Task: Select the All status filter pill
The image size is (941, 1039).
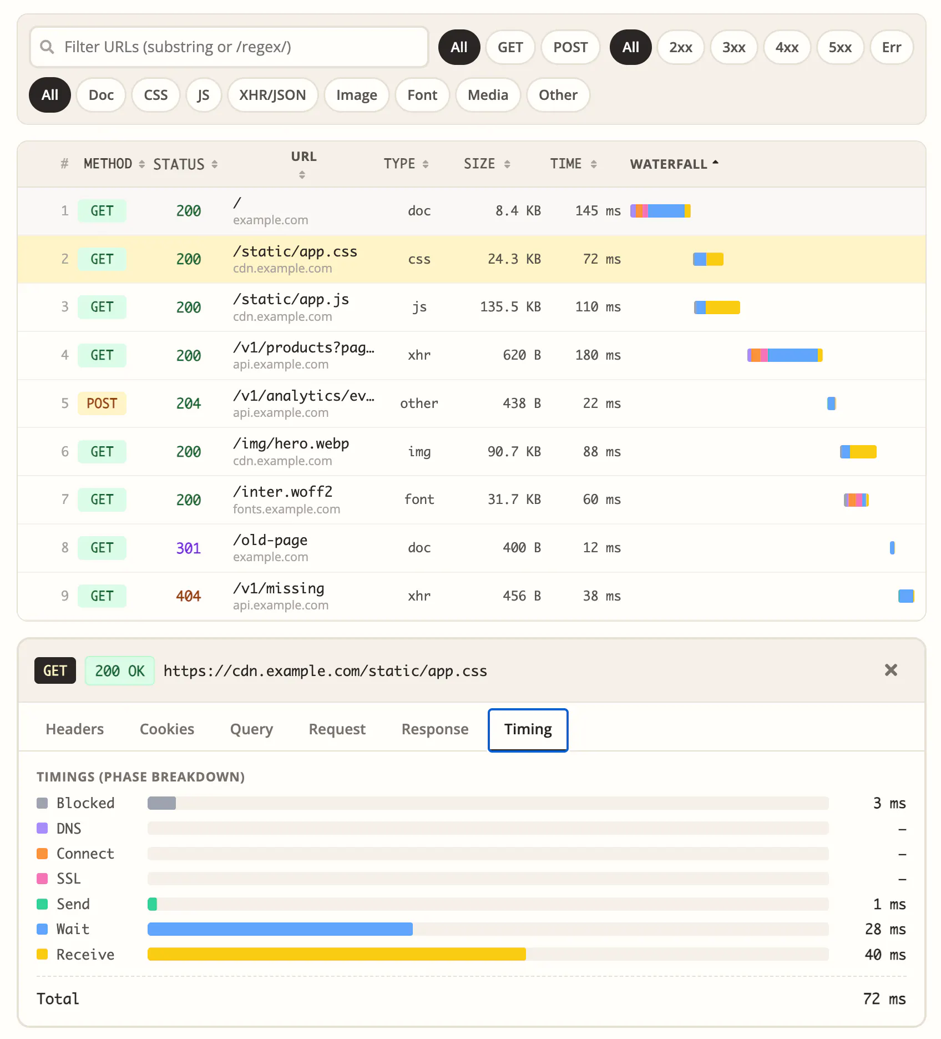Action: point(630,47)
